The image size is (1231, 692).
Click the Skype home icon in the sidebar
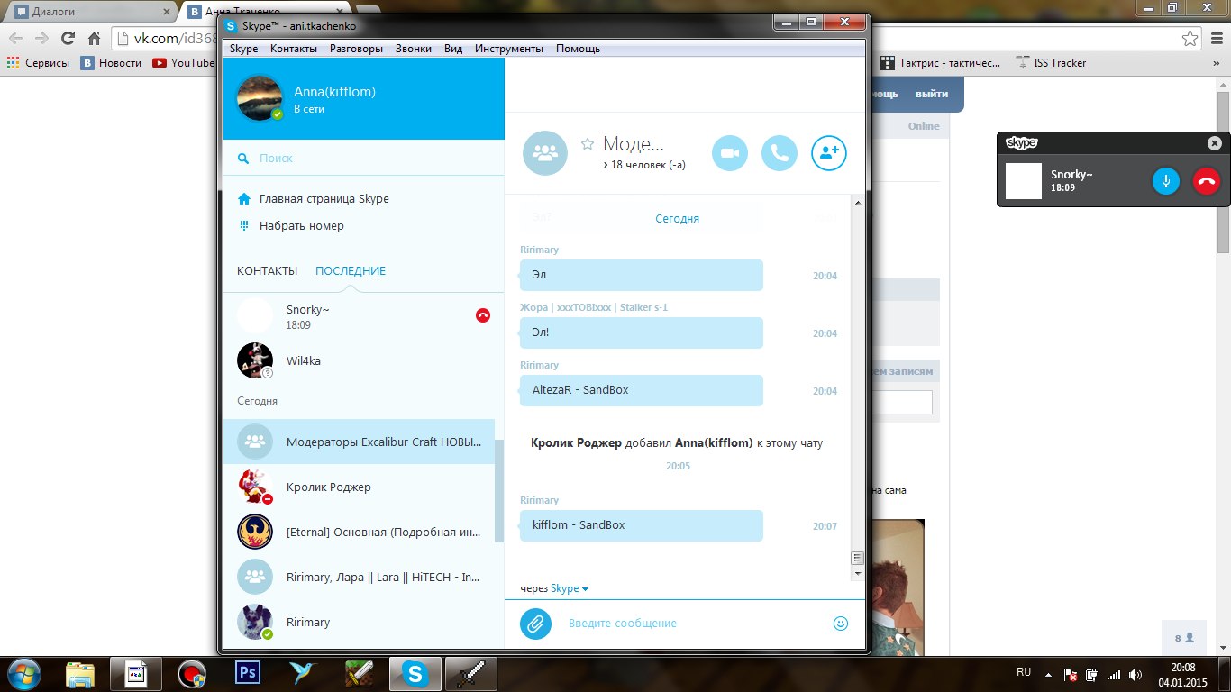[x=243, y=199]
